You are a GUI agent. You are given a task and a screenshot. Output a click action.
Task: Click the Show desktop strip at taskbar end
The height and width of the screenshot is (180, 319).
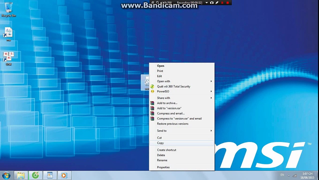317,175
